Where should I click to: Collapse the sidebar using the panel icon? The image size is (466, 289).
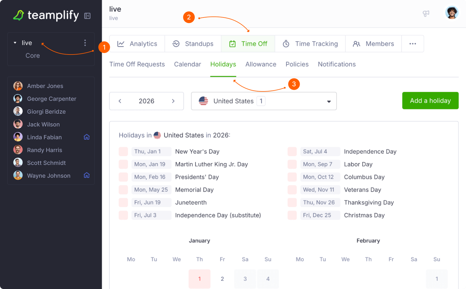87,16
